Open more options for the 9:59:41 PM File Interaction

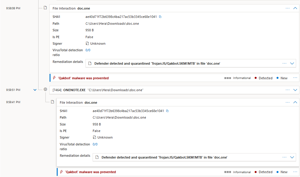pos(287,103)
